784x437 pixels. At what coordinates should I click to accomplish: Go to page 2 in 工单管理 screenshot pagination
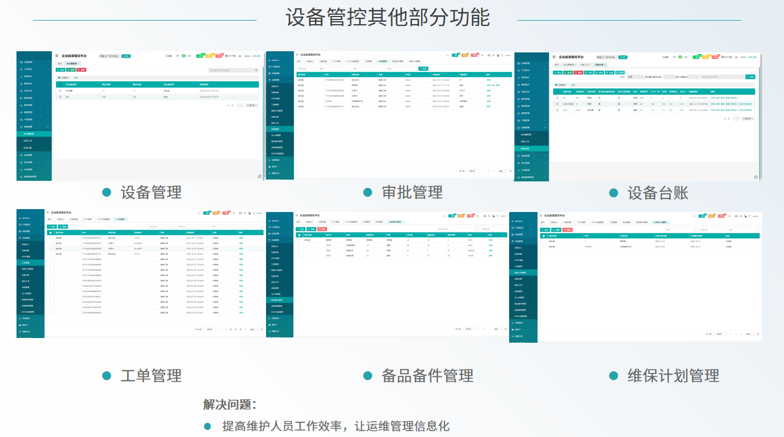(x=230, y=329)
